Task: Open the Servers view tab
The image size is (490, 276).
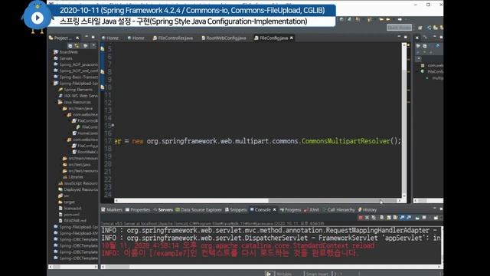Action: pyautogui.click(x=163, y=209)
